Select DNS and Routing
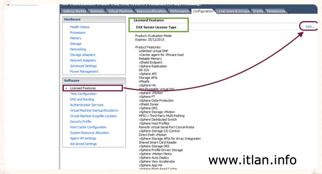Screen dimensions: 322x174 (82, 99)
